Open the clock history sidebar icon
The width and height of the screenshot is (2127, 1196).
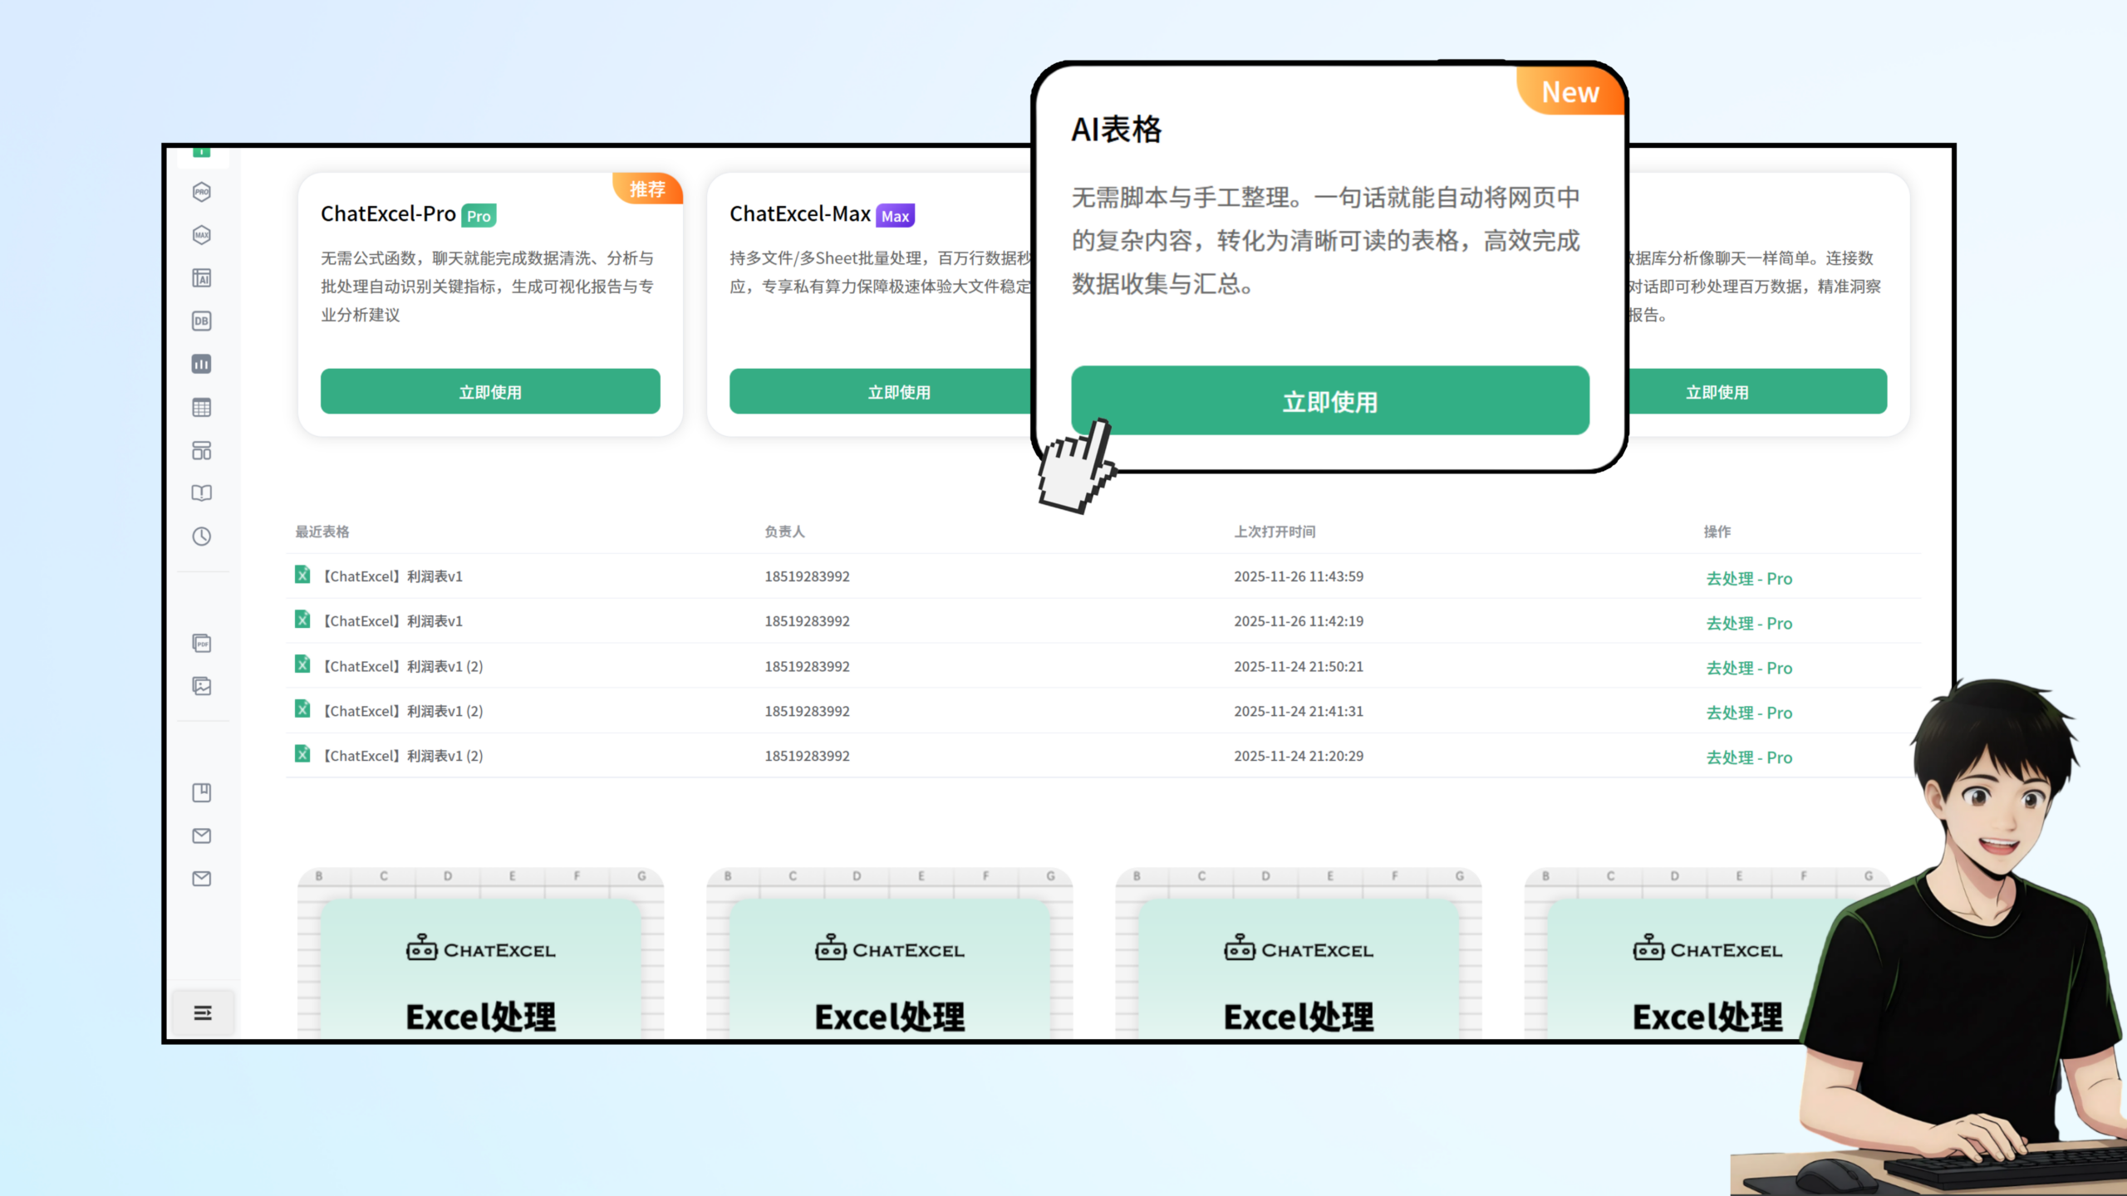tap(202, 537)
